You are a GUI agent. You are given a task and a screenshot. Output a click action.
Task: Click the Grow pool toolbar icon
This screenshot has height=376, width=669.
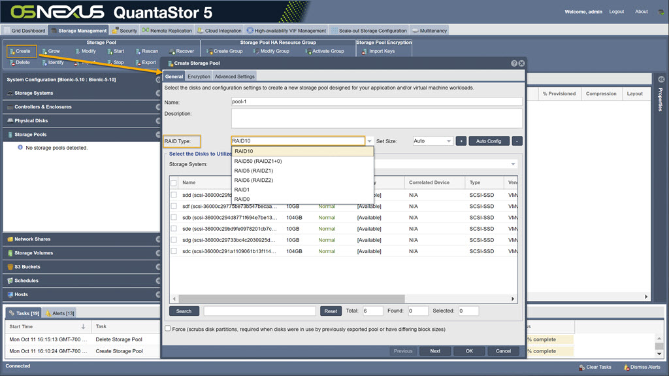[x=44, y=51]
